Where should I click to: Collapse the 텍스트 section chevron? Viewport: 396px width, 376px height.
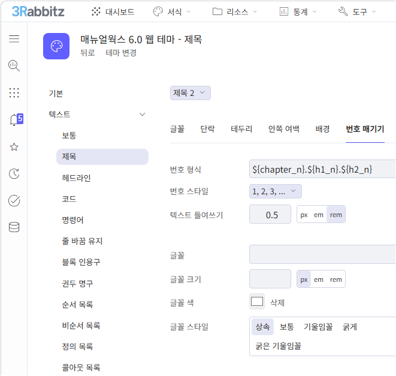pos(143,115)
